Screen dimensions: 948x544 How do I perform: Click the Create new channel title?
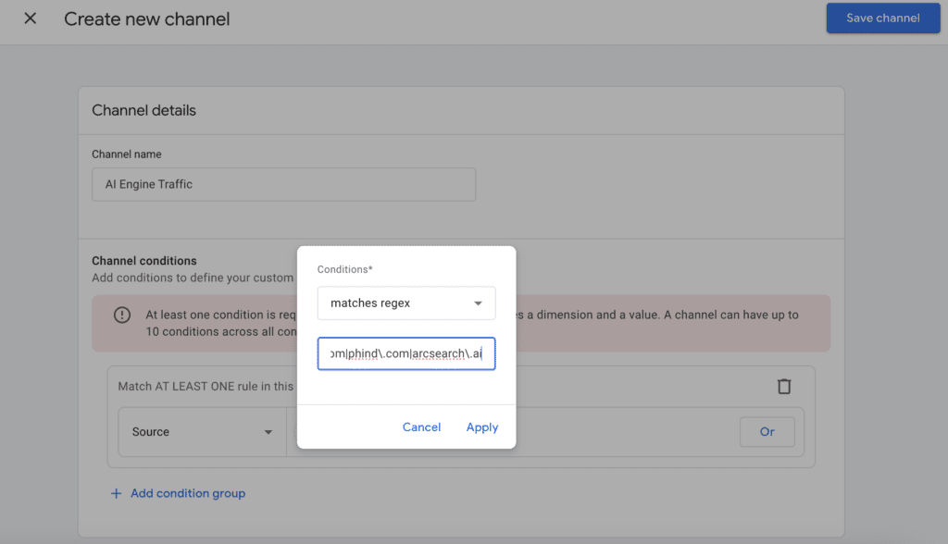[146, 19]
